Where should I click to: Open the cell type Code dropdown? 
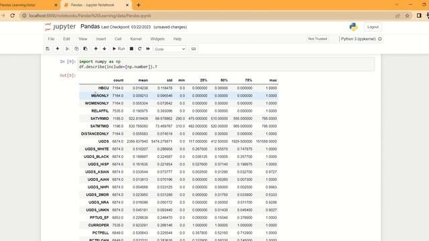coord(170,49)
